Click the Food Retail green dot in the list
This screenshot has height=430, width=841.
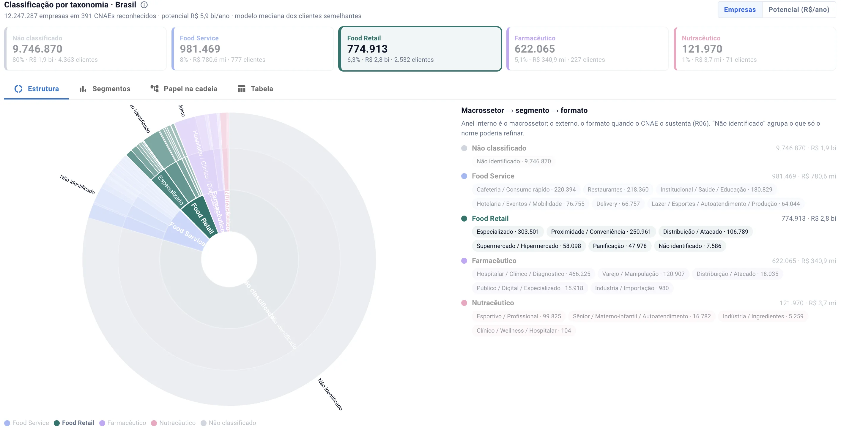coord(464,219)
